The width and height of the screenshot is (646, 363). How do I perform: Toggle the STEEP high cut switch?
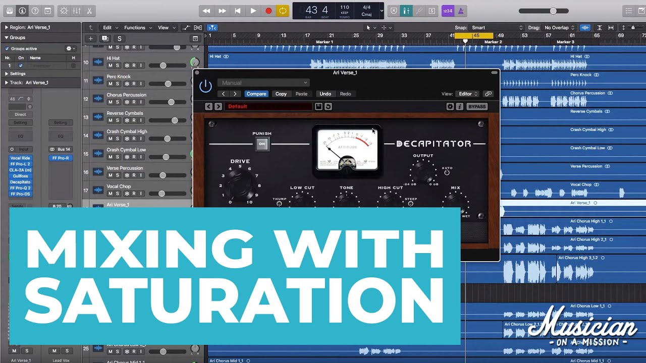tap(410, 204)
